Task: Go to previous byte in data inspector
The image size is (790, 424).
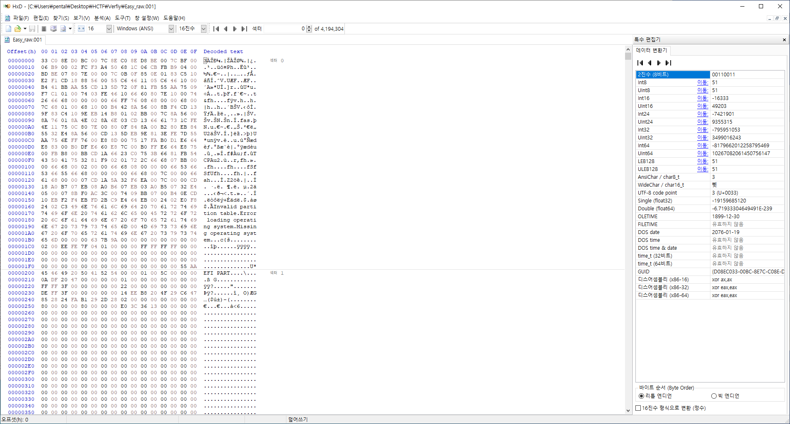Action: [x=650, y=63]
